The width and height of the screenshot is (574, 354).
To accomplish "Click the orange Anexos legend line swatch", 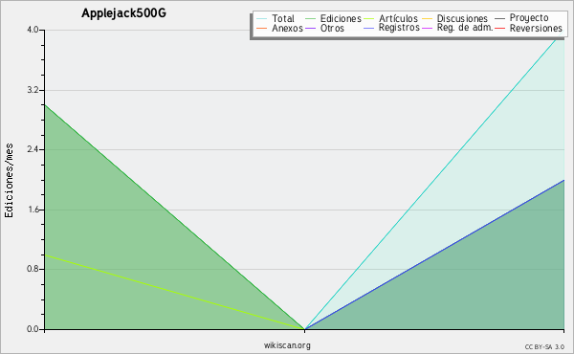I will pos(261,28).
